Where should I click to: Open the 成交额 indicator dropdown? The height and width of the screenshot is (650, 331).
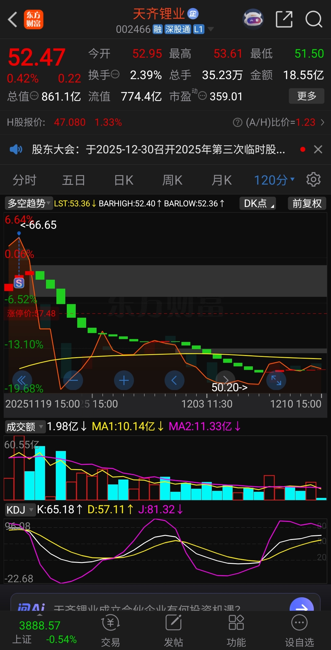(25, 426)
